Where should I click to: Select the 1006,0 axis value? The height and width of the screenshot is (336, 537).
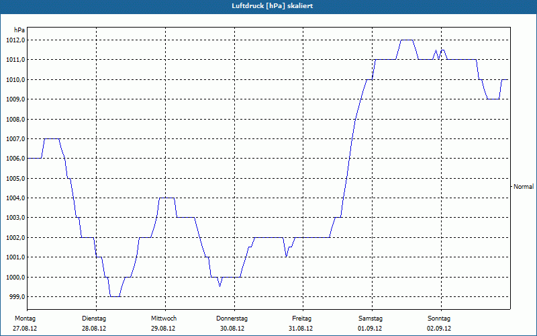coord(15,159)
